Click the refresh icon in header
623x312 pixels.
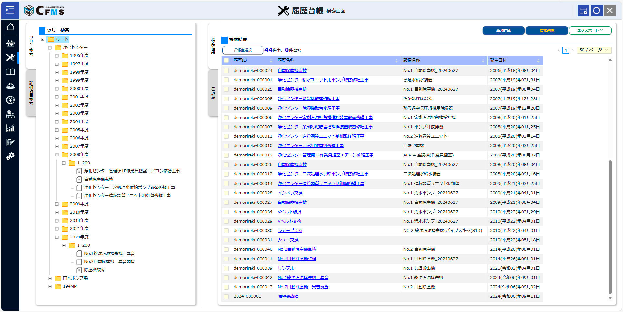596,11
